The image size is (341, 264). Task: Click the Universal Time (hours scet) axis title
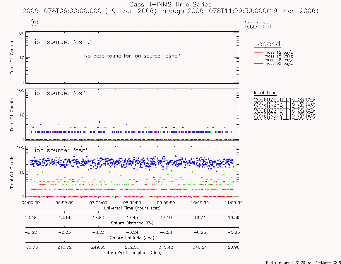coord(132,208)
